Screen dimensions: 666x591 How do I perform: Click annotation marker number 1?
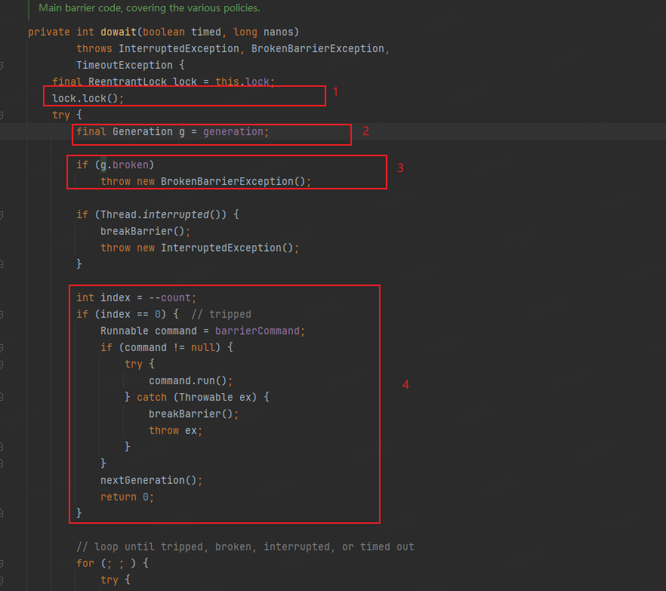[x=335, y=91]
